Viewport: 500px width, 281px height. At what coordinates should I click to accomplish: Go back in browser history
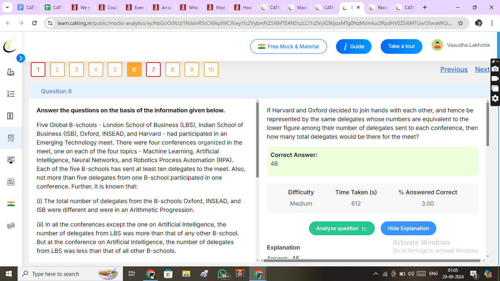coord(8,23)
